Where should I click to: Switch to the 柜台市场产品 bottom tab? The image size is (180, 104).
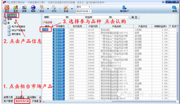click(22, 101)
